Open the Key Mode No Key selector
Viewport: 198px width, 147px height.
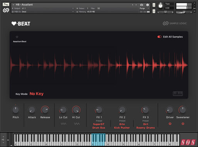(37, 94)
